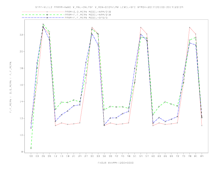Click the green dashed legend line sample

coord(43,15)
